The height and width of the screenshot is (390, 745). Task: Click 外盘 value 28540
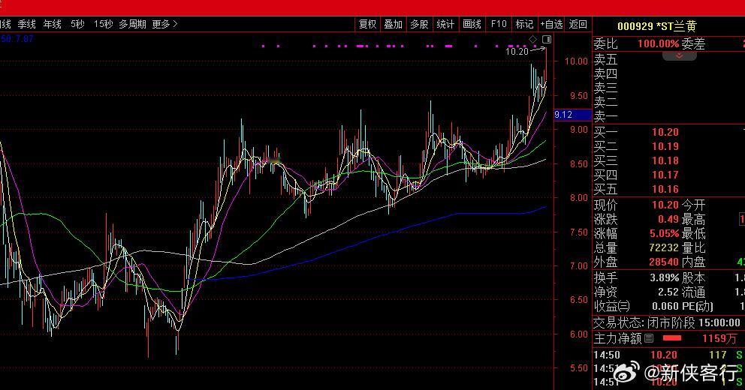pyautogui.click(x=664, y=262)
